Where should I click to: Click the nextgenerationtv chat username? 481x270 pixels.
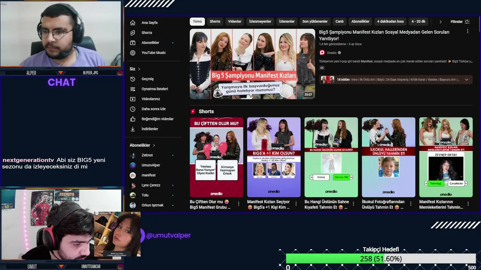click(x=28, y=160)
